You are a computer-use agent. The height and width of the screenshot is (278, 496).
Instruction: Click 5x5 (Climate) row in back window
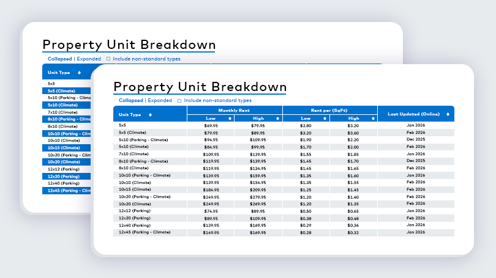66,91
